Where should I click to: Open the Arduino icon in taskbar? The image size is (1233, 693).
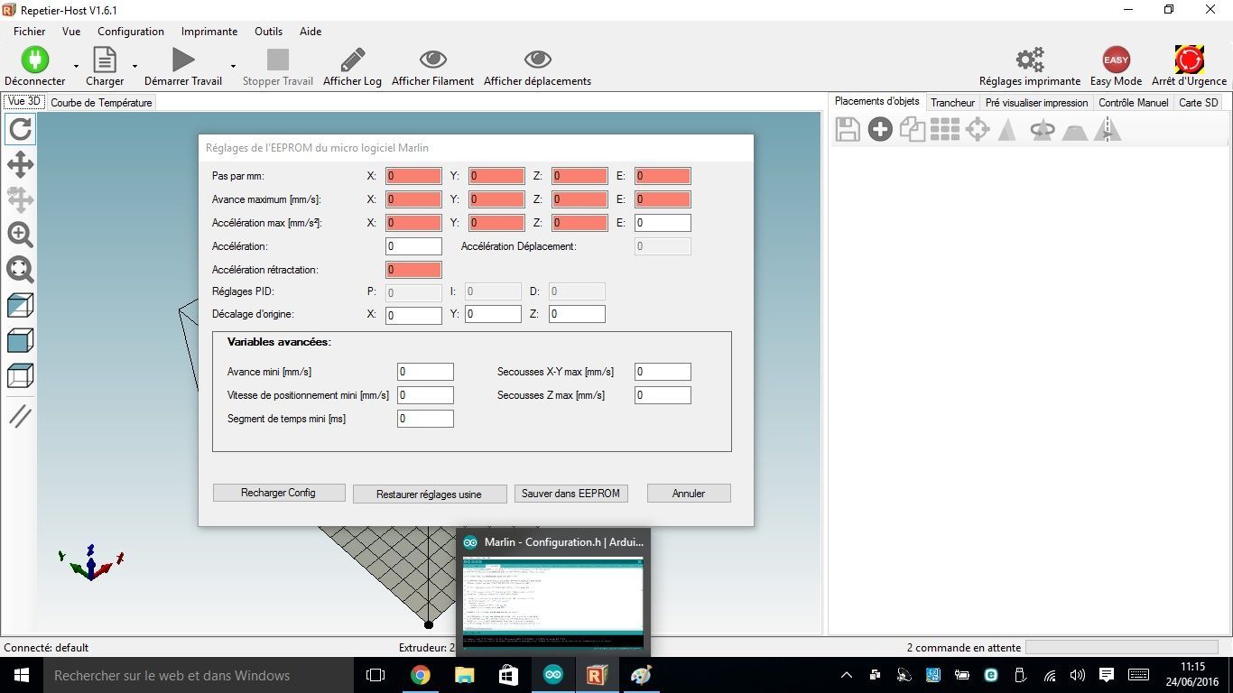[x=553, y=675]
